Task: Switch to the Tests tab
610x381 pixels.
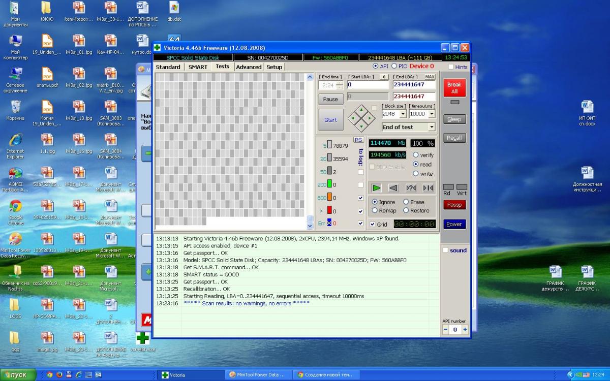Action: pyautogui.click(x=222, y=67)
